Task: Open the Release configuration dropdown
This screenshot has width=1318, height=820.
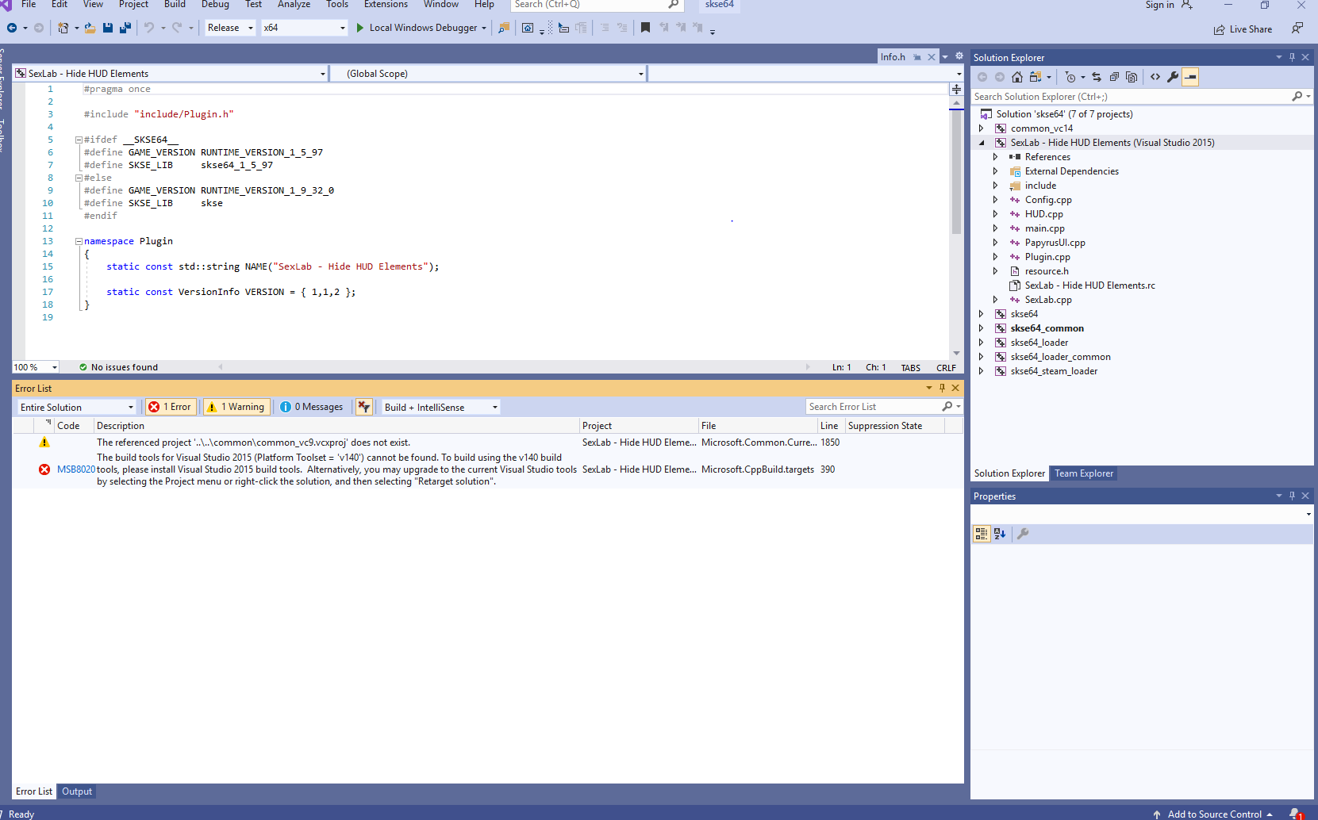Action: (230, 28)
